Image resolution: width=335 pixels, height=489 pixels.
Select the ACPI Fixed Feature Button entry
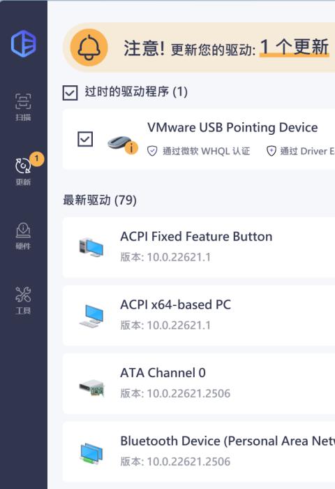[199, 247]
